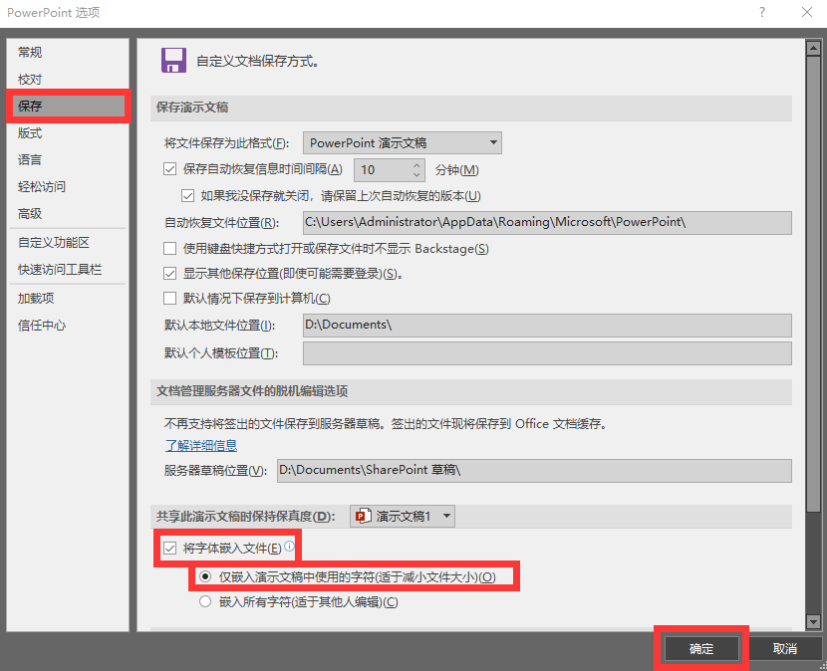
Task: Open the 轻松访问 category
Action: coord(68,186)
